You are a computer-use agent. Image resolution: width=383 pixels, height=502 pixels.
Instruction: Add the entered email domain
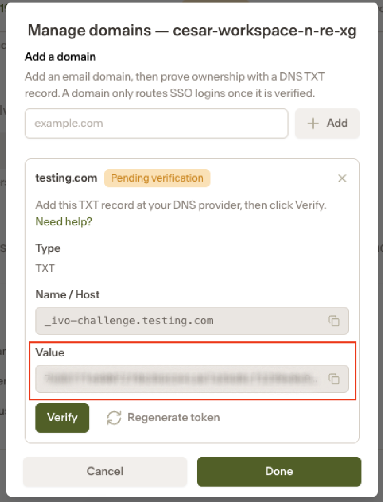(x=327, y=124)
